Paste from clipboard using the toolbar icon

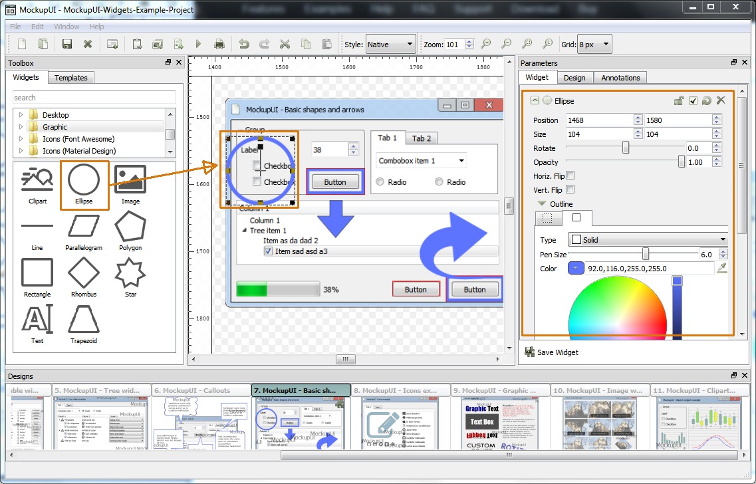(326, 45)
